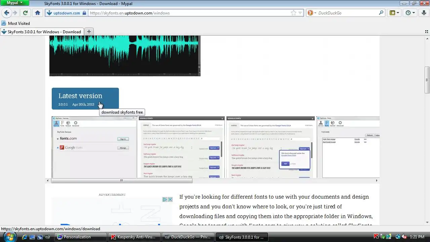Click the padlock security icon
Screen dimensions: 430x242
tap(84, 13)
